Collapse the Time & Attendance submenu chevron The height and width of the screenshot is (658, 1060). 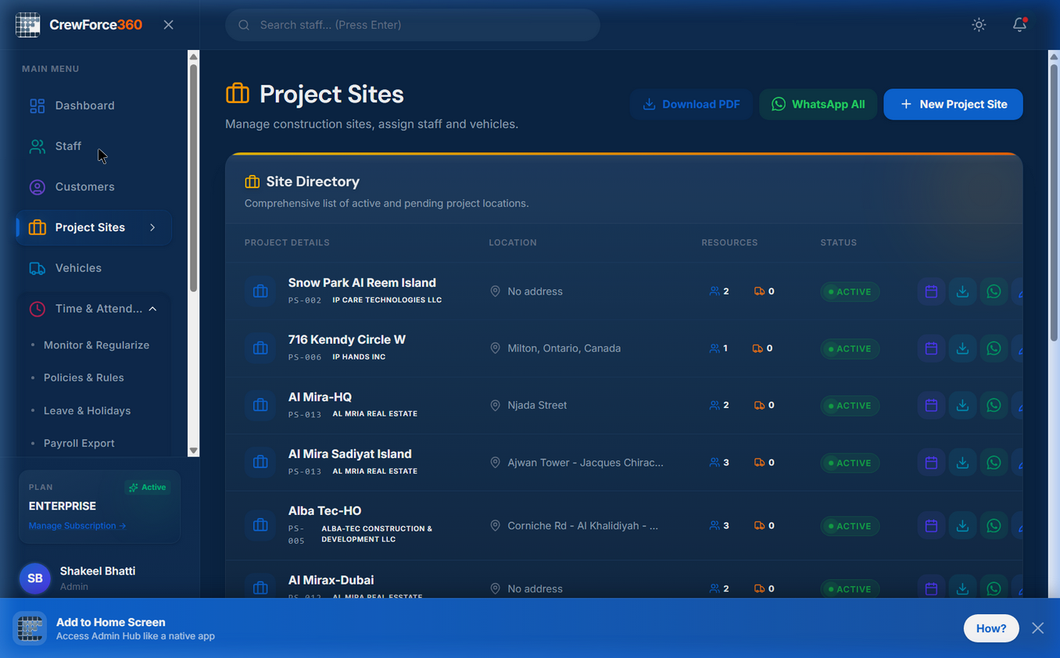click(152, 309)
